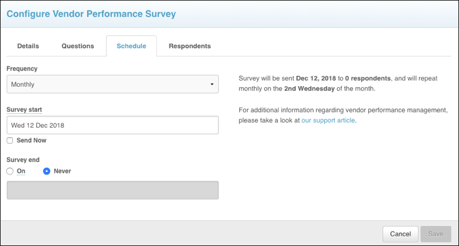Click the underlined Survey start label
This screenshot has height=246, width=459.
[24, 109]
